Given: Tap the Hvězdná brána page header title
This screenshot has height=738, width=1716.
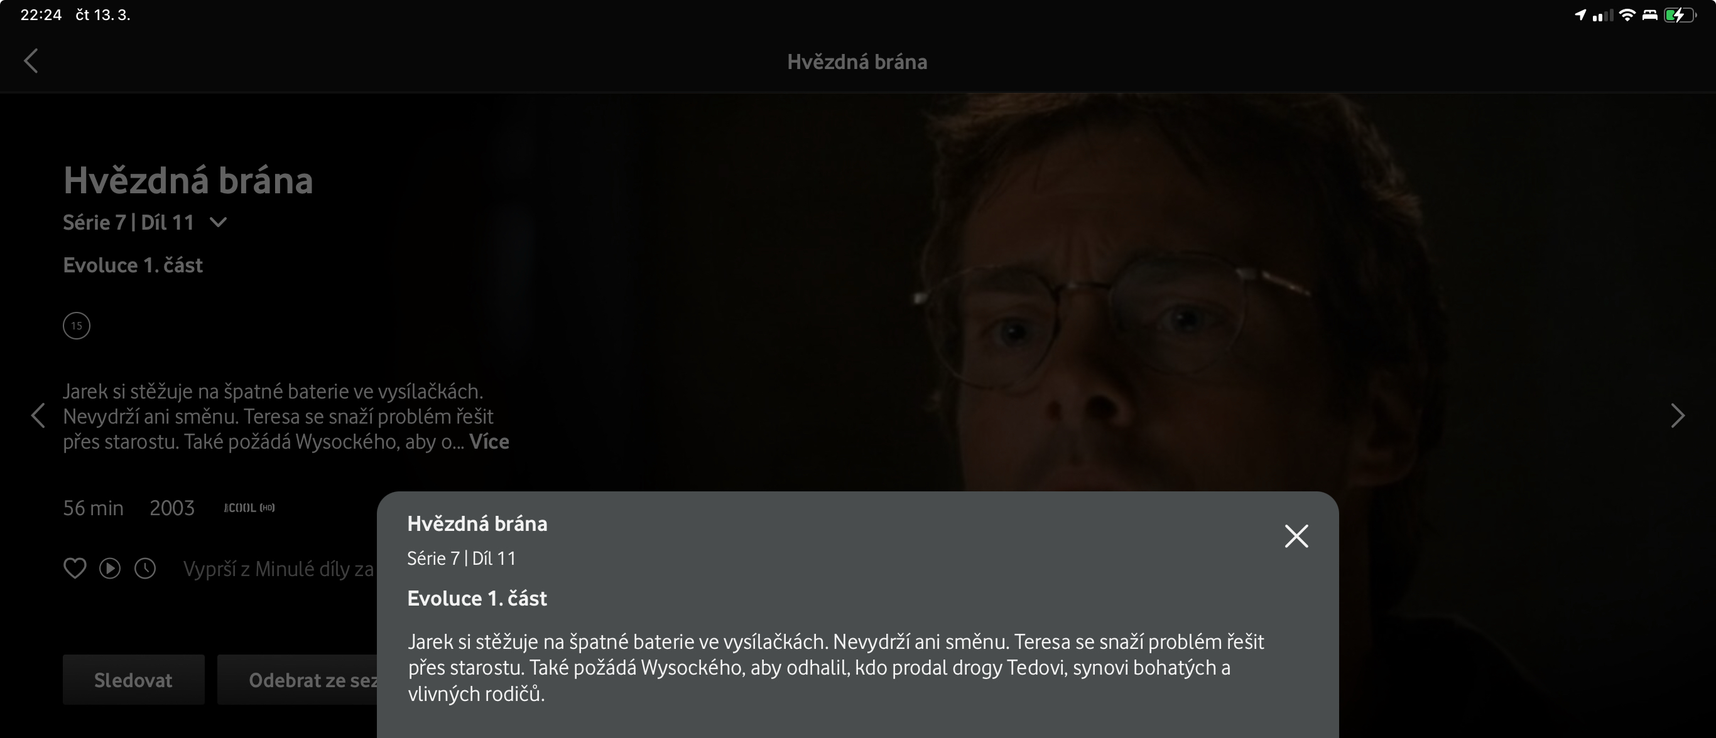Looking at the screenshot, I should [x=857, y=62].
